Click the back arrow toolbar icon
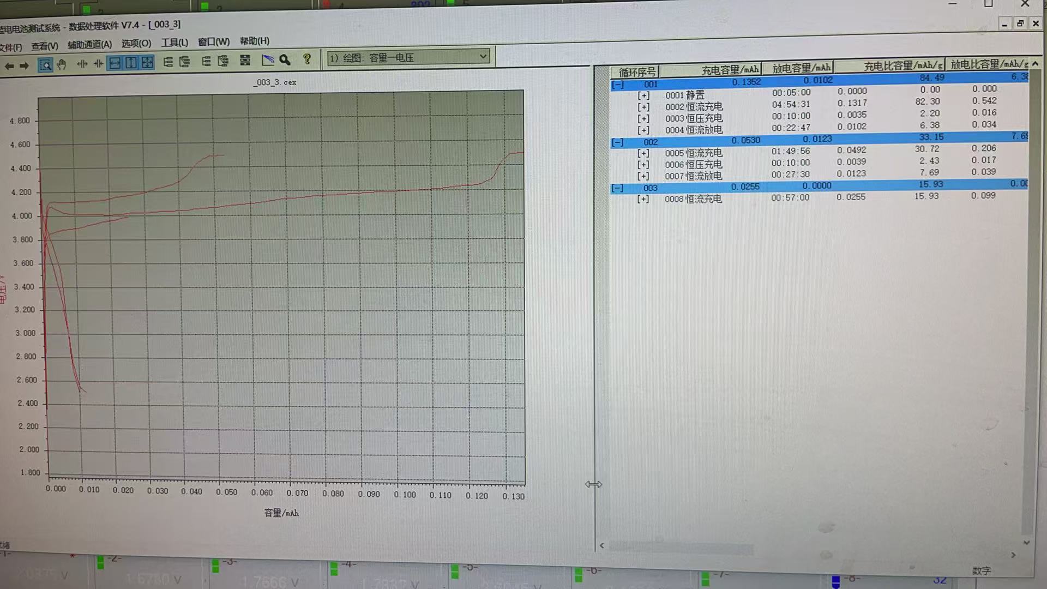1047x589 pixels. (x=9, y=66)
